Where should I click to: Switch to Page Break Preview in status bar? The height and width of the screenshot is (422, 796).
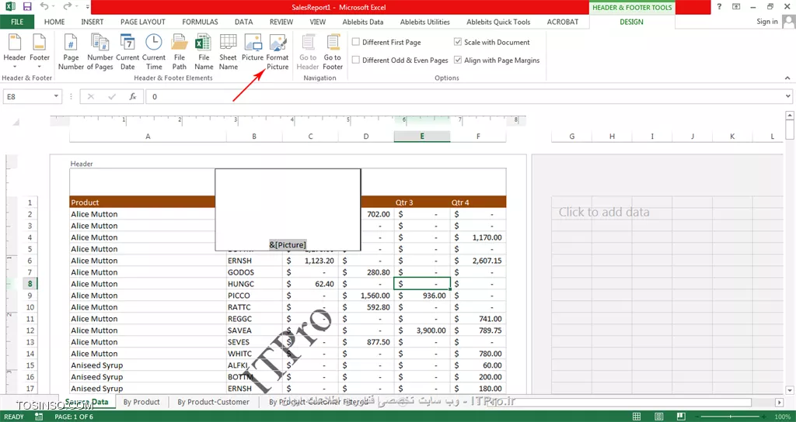pos(680,417)
